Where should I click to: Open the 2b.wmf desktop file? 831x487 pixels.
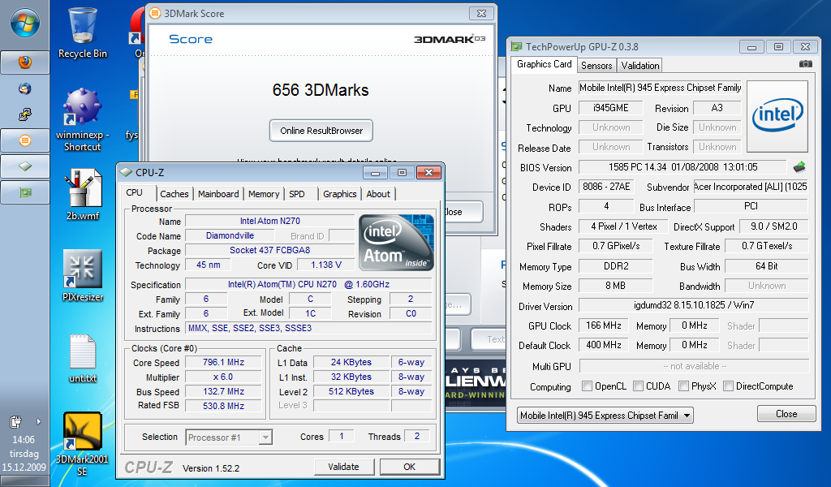click(x=83, y=194)
